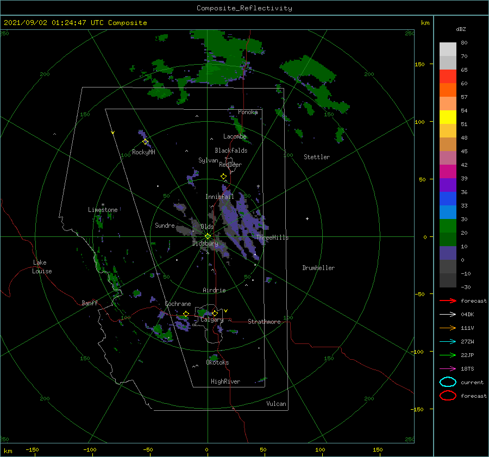Click the yellow diamond marker near RockyMH
Screen dimensions: 489x457
pyautogui.click(x=145, y=142)
